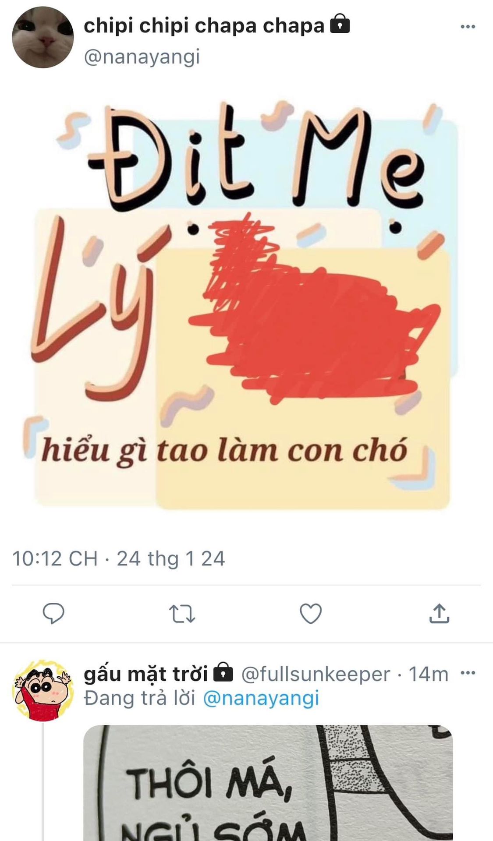Open the share upload icon

439,613
